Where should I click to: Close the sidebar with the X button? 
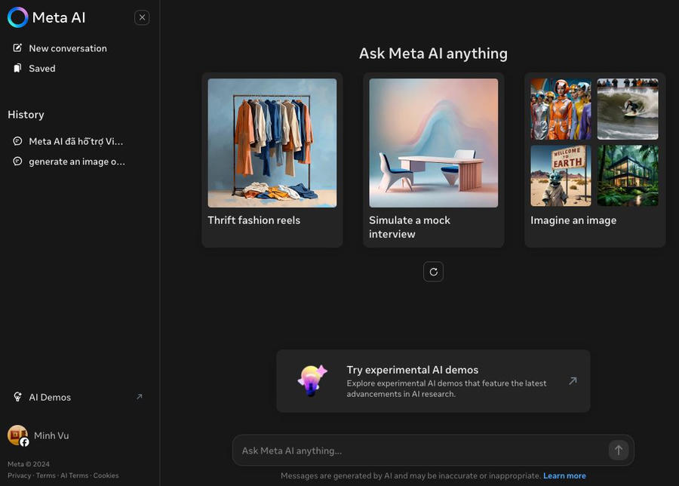tap(142, 17)
